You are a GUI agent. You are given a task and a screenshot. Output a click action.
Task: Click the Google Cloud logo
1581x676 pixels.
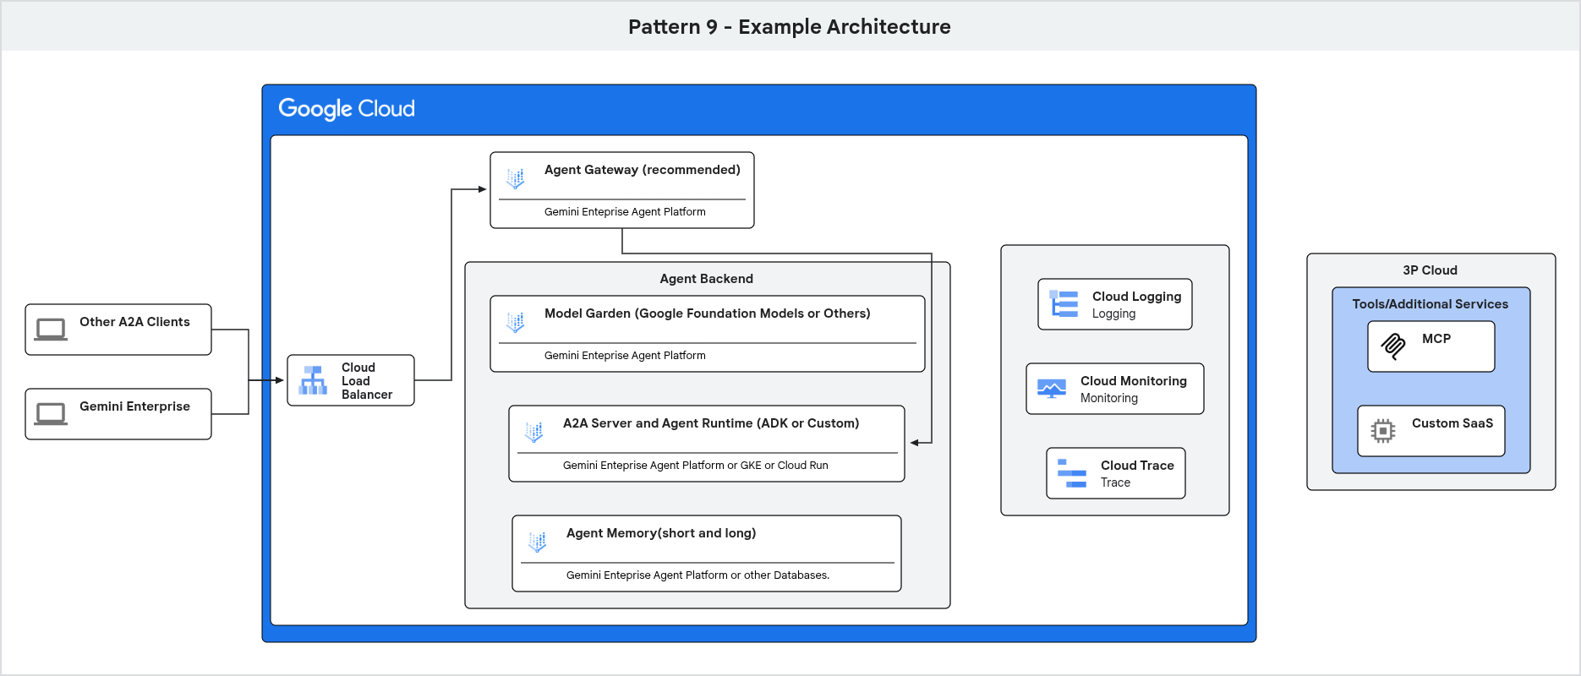click(347, 109)
